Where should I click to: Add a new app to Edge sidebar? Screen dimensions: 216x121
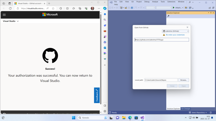105,65
